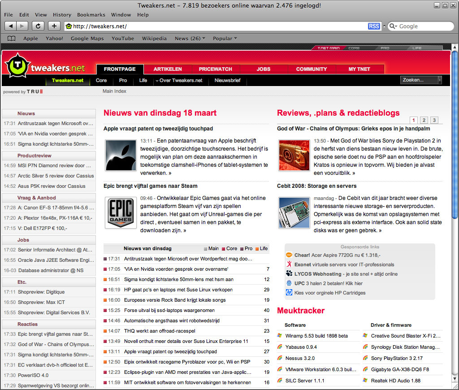The image size is (459, 390).
Task: Toggle the Main news filter
Action: tap(211, 249)
